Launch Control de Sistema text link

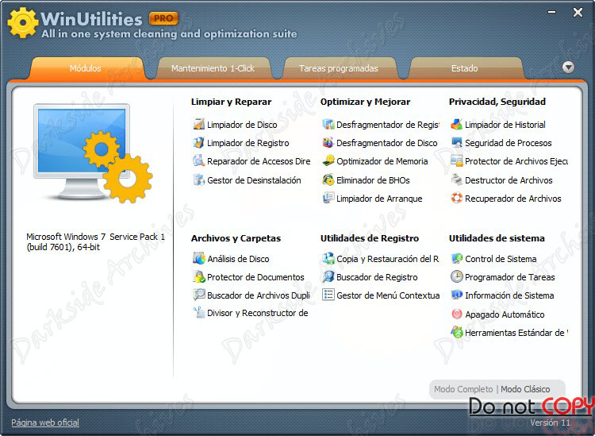501,259
